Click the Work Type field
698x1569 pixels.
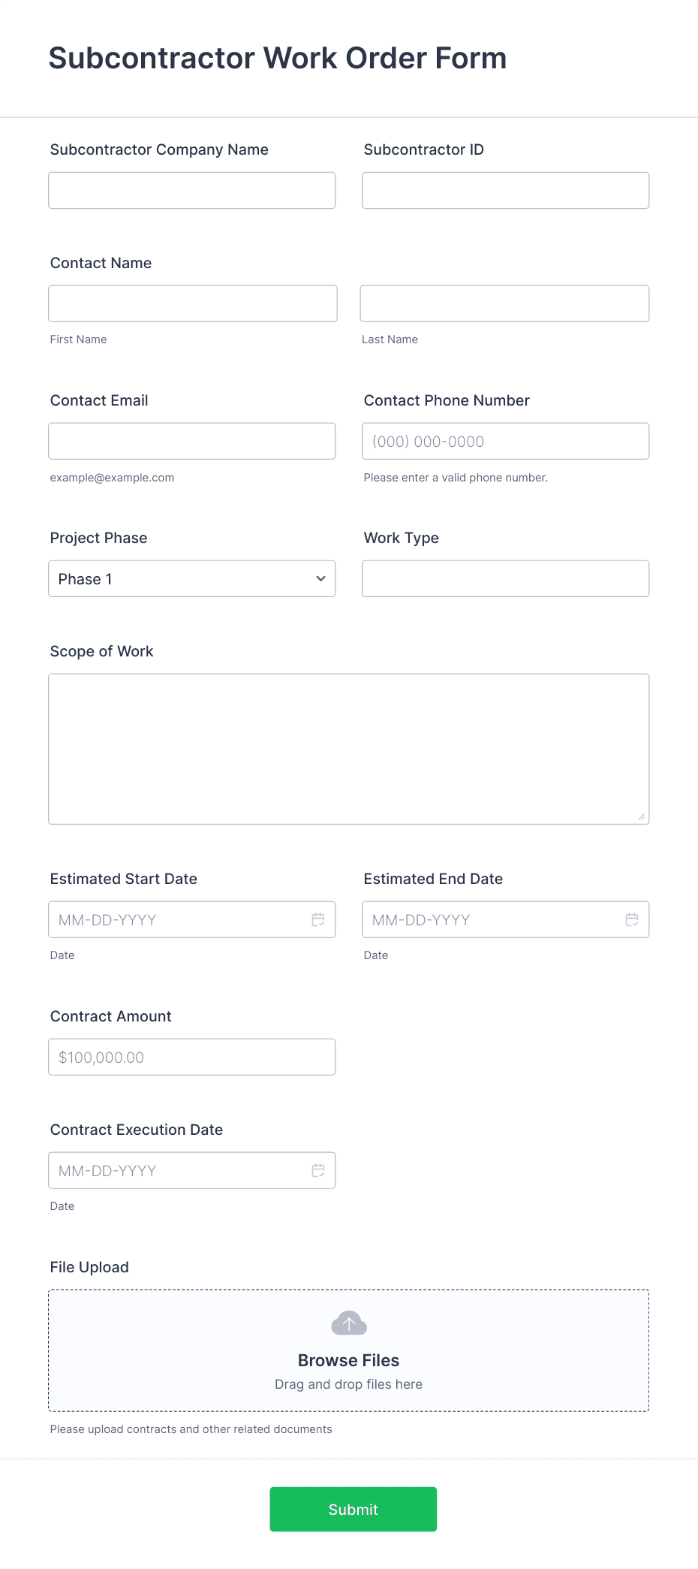click(x=505, y=578)
